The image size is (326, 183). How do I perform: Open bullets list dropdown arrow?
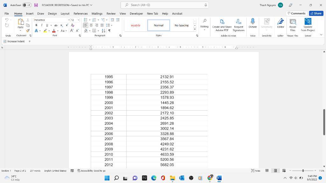[x=89, y=20]
